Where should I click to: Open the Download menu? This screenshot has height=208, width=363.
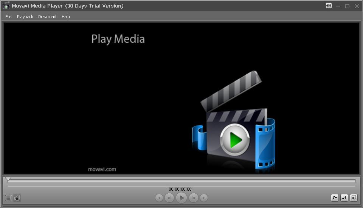tap(47, 17)
